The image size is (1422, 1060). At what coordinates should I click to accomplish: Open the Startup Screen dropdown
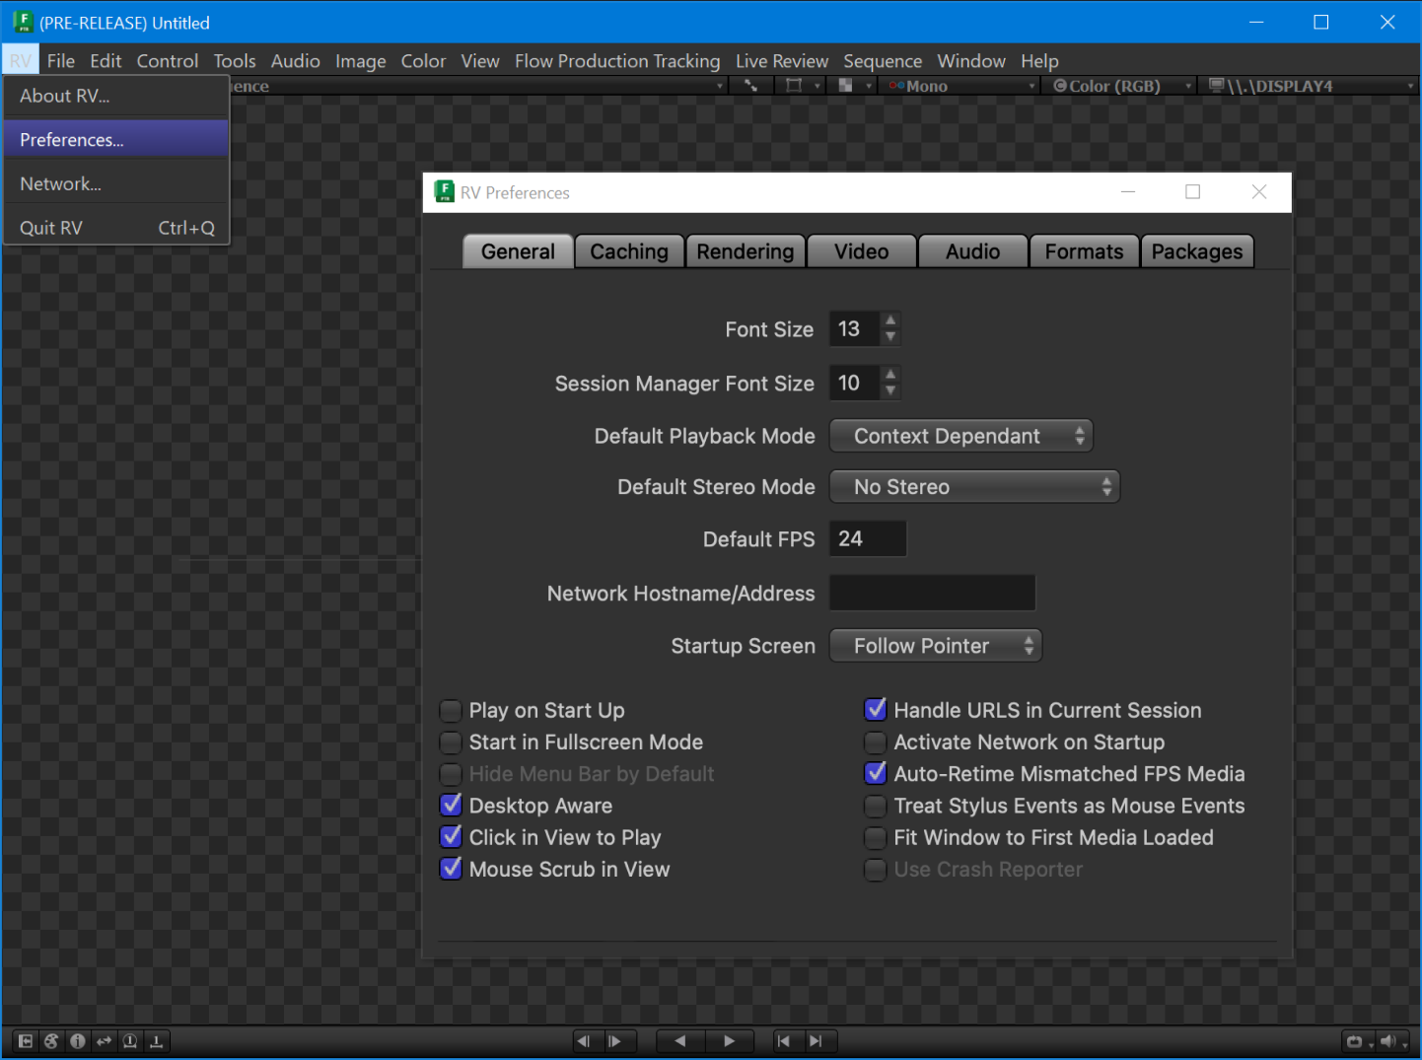(x=936, y=646)
